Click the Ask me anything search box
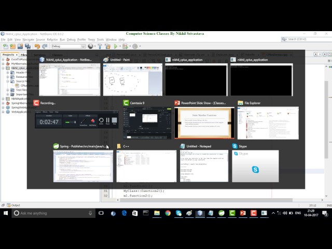This screenshot has width=332, height=249. coord(53,213)
